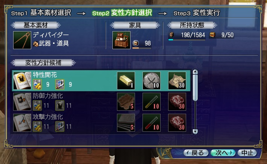Select the furniture workbench icon under 家具
Screen dimensions: 267x164
(x=121, y=40)
